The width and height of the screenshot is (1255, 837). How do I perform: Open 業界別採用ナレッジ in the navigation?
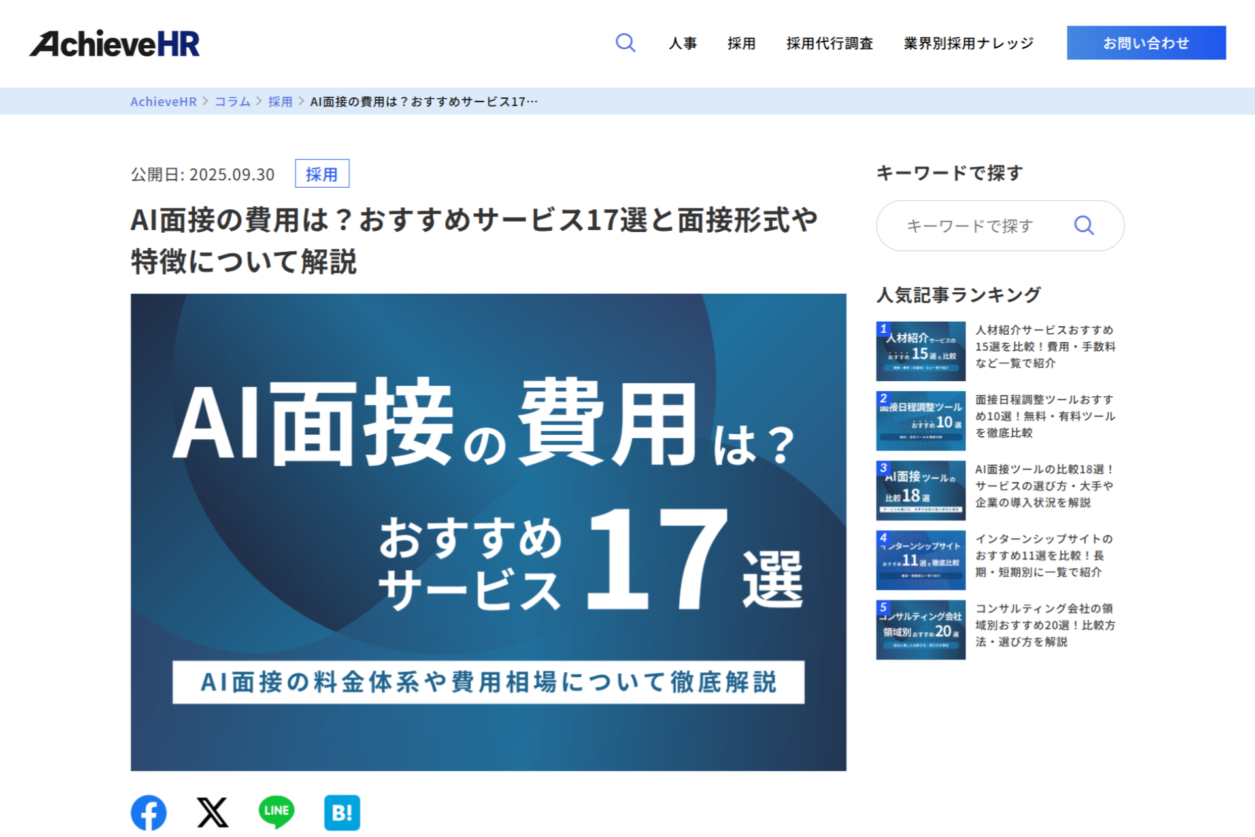click(968, 43)
